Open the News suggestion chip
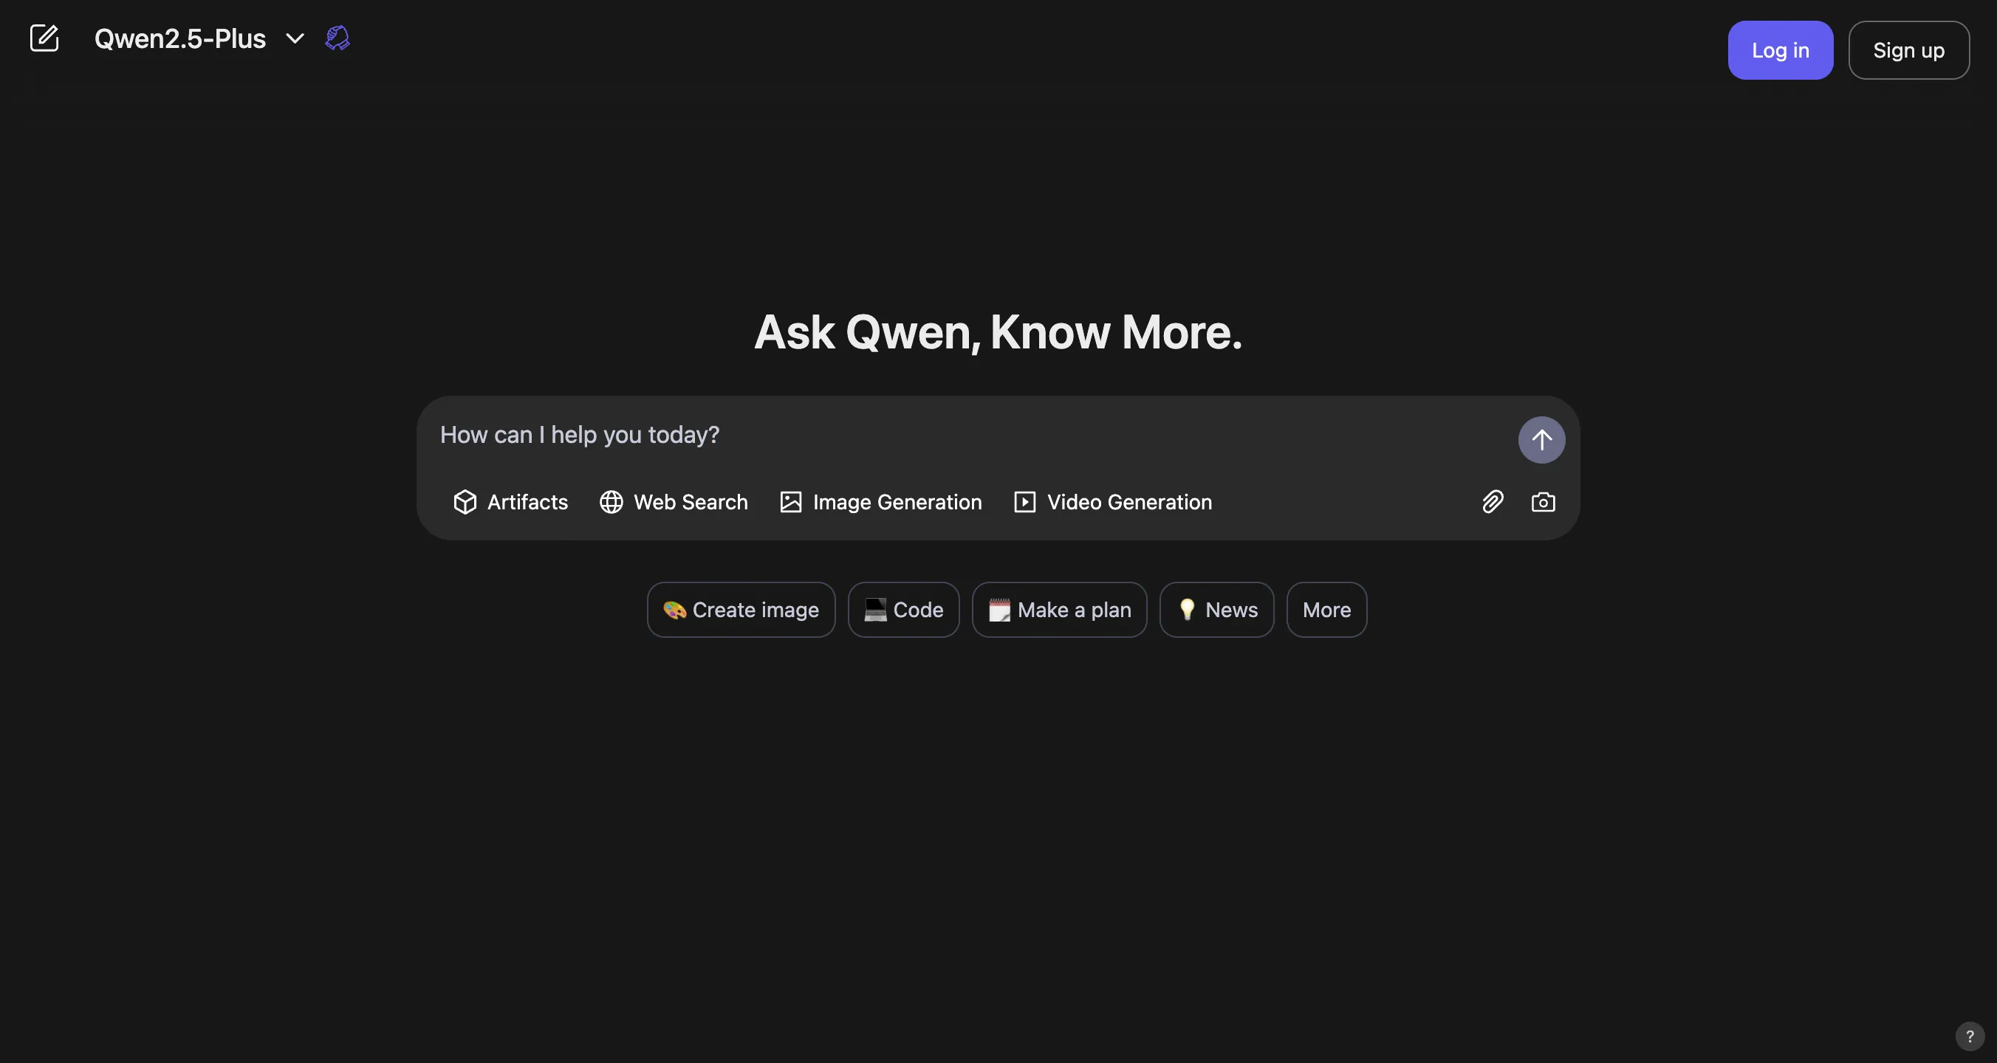 coord(1216,610)
